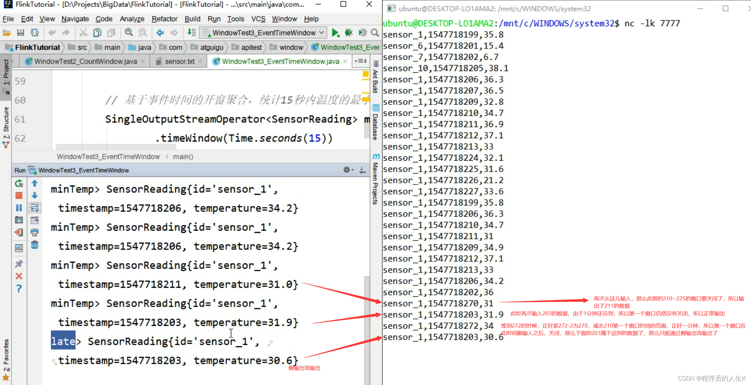Open the Run panel gear settings dropdown

pos(348,170)
